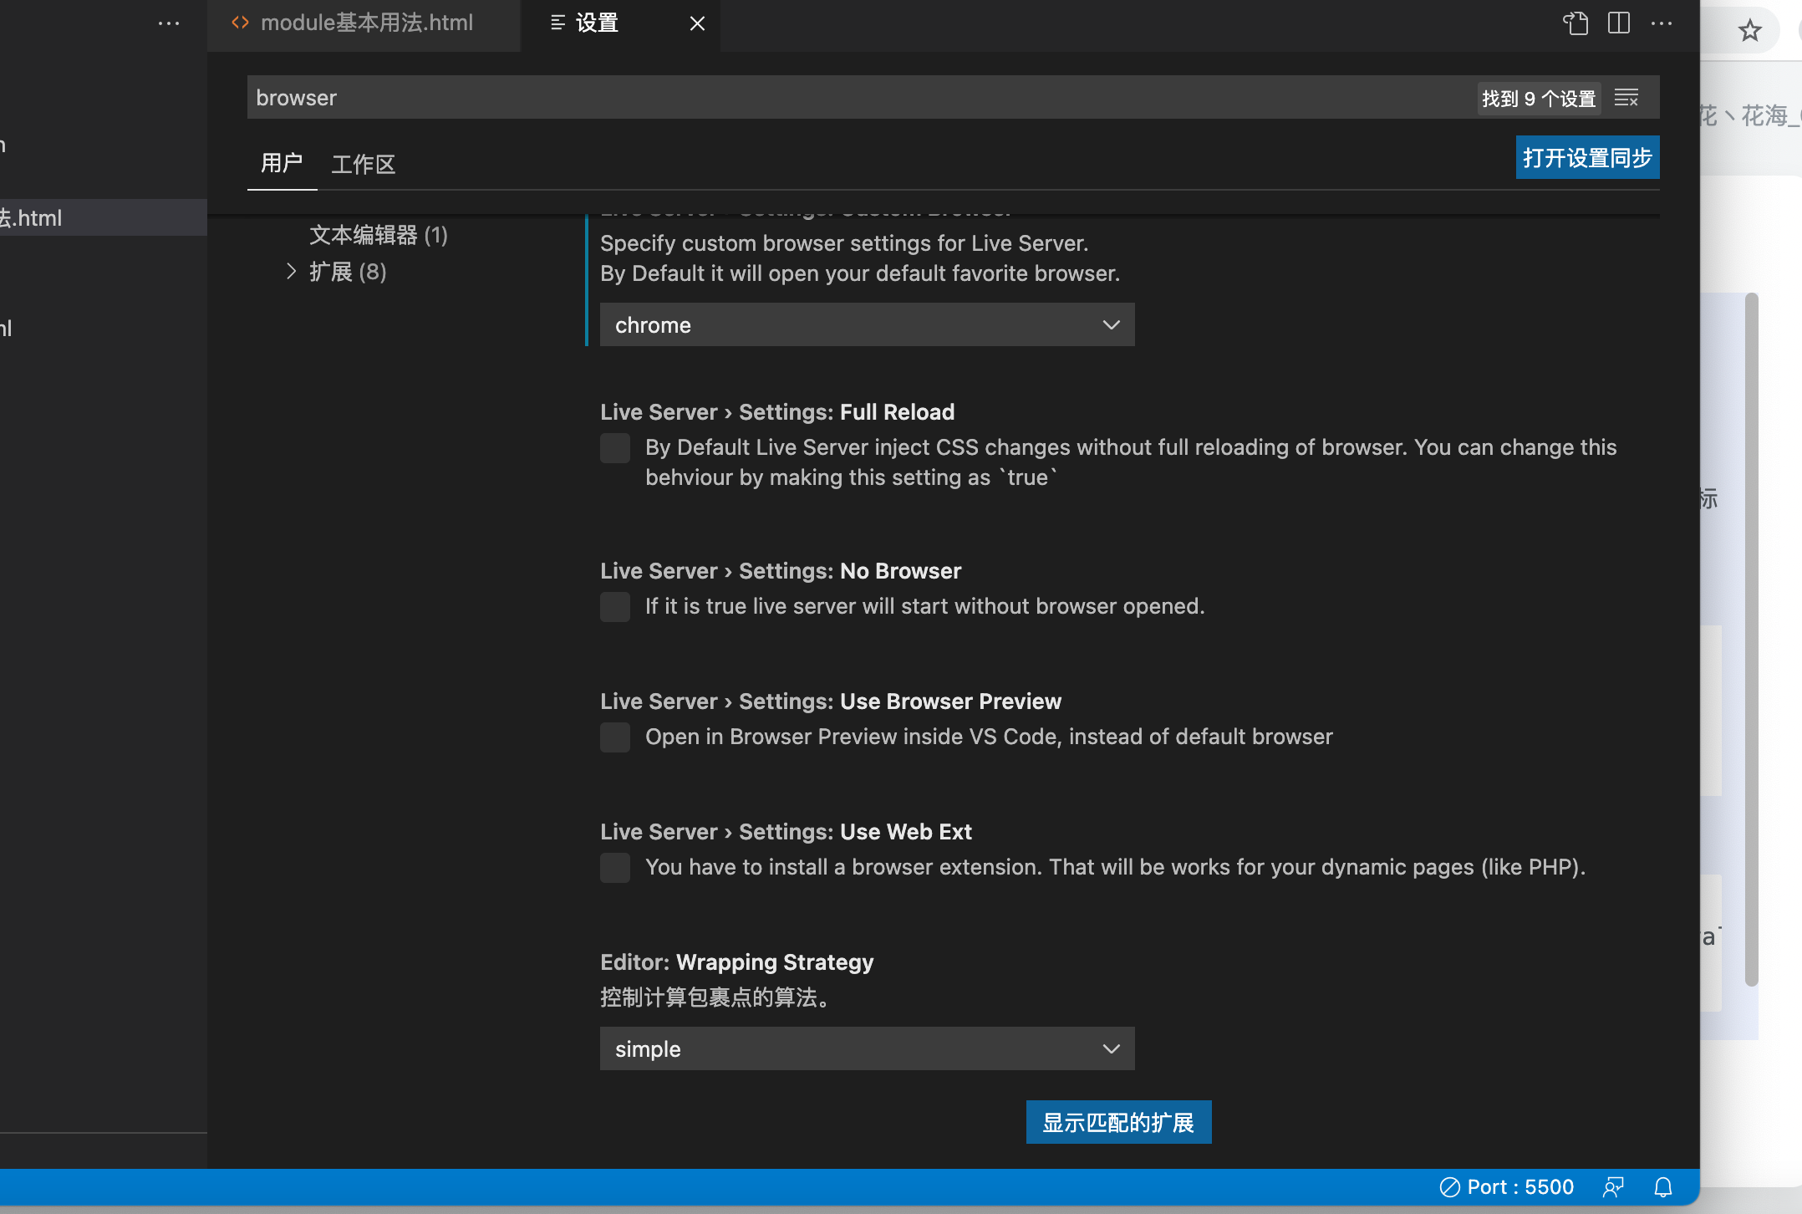Click the Live Server Port 5500 status
The width and height of the screenshot is (1802, 1214).
click(1507, 1187)
